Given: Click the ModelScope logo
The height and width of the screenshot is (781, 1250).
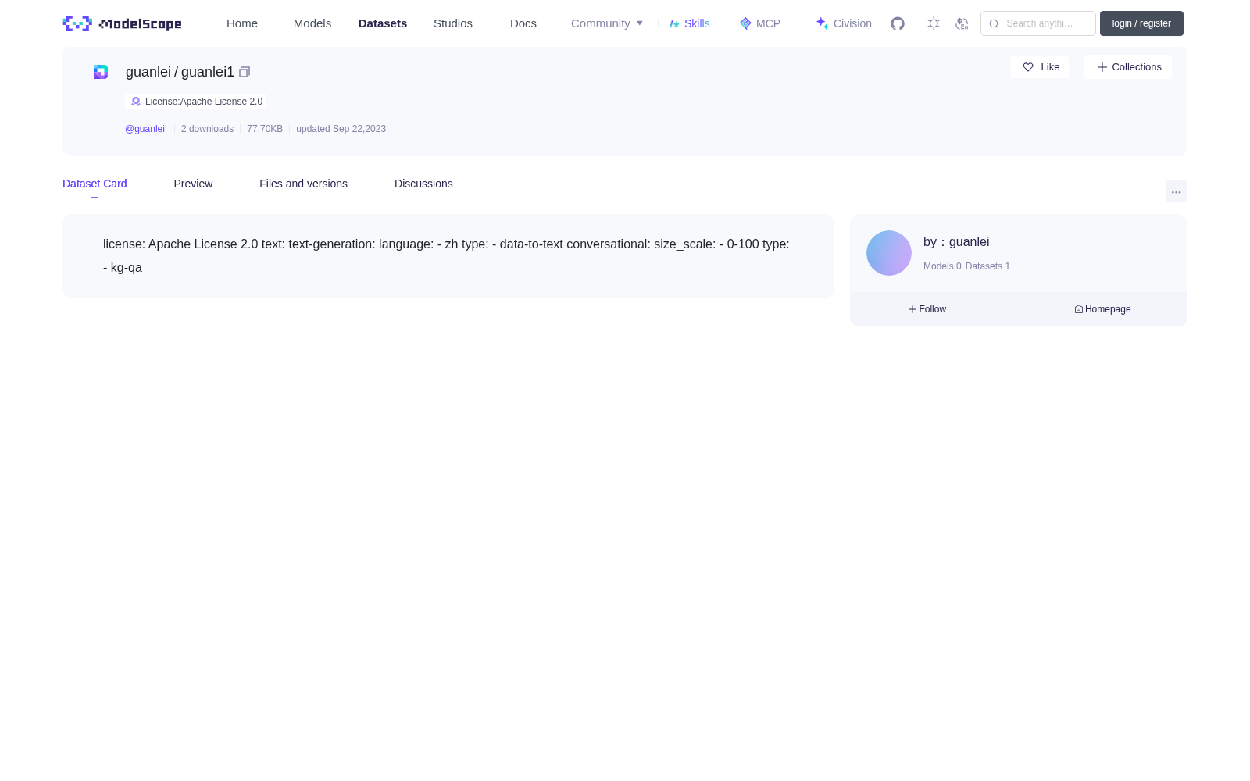Looking at the screenshot, I should click(122, 23).
